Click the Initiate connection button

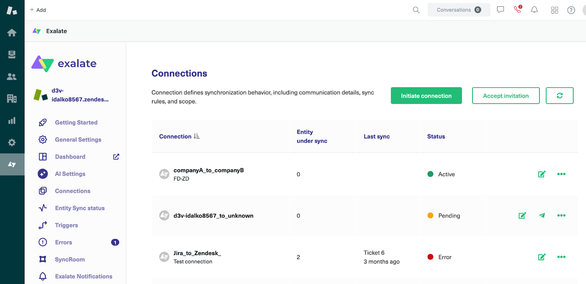426,96
